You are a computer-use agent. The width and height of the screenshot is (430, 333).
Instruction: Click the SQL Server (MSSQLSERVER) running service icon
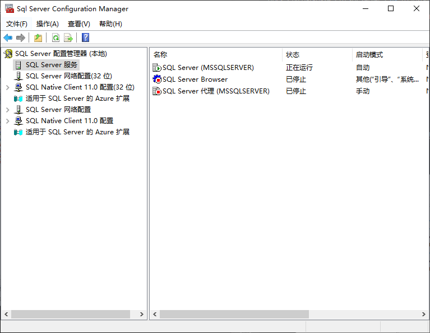[157, 68]
